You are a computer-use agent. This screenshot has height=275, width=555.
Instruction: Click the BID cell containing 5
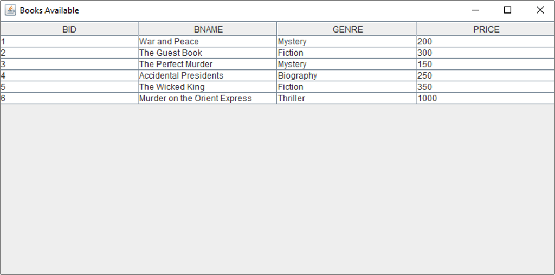coord(69,87)
